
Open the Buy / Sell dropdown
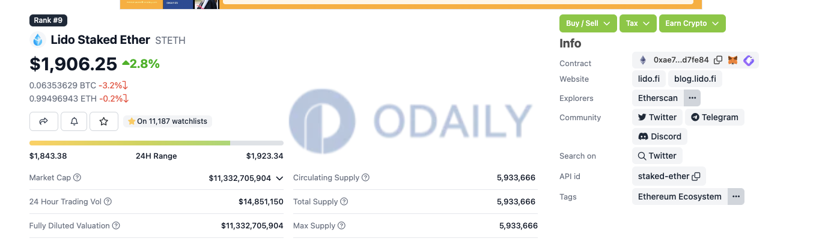coord(588,23)
